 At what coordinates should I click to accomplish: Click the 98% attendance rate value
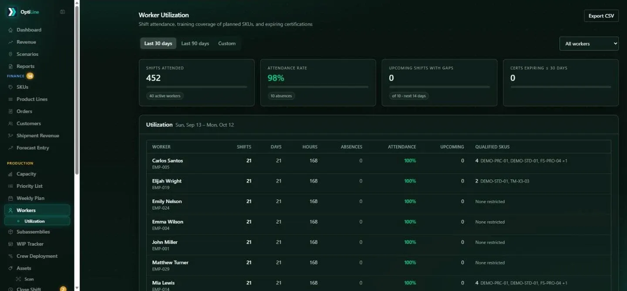276,78
